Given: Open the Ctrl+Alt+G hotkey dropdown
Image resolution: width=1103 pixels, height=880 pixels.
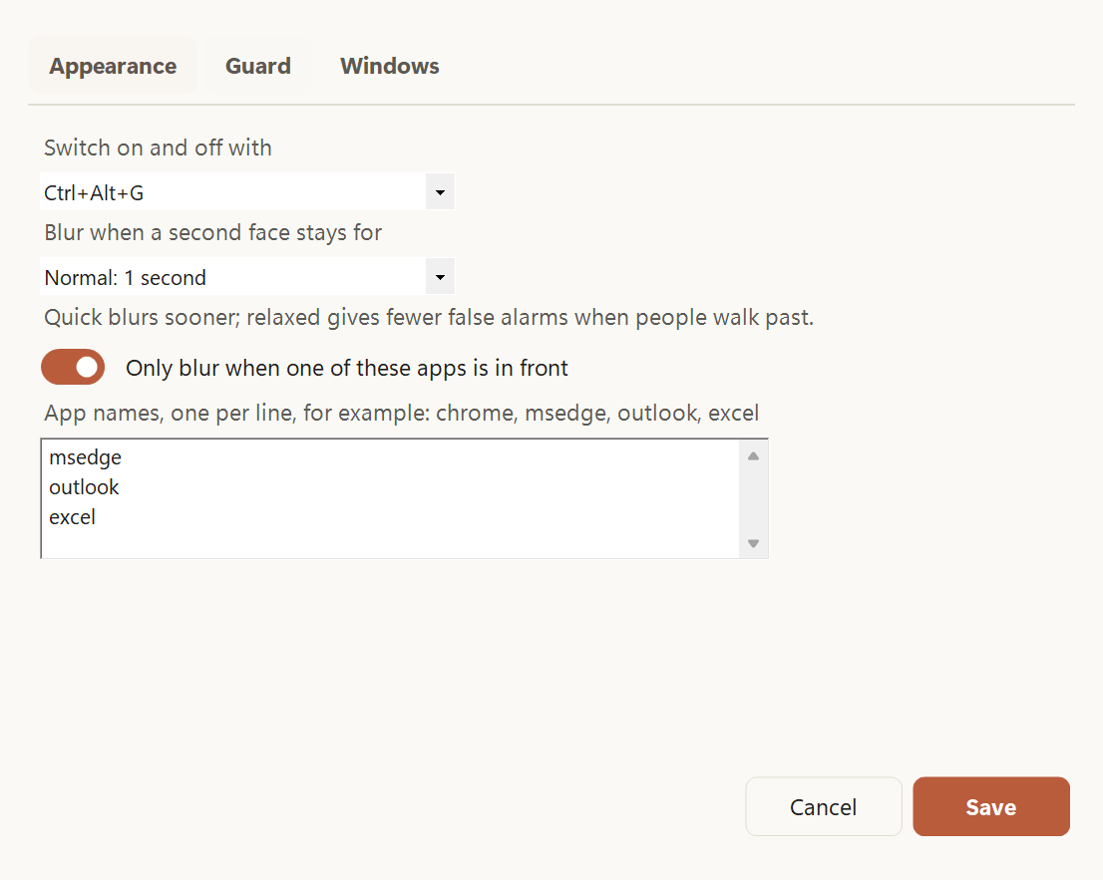Looking at the screenshot, I should [x=247, y=192].
